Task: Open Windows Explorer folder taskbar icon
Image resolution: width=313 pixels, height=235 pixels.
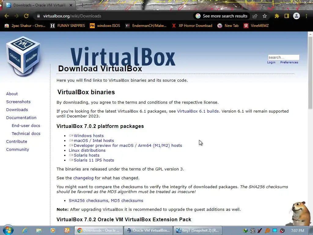Action: [x=39, y=230]
